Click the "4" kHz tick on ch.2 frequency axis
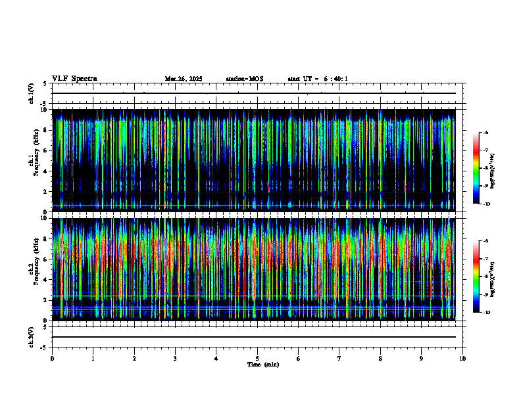 pos(46,280)
